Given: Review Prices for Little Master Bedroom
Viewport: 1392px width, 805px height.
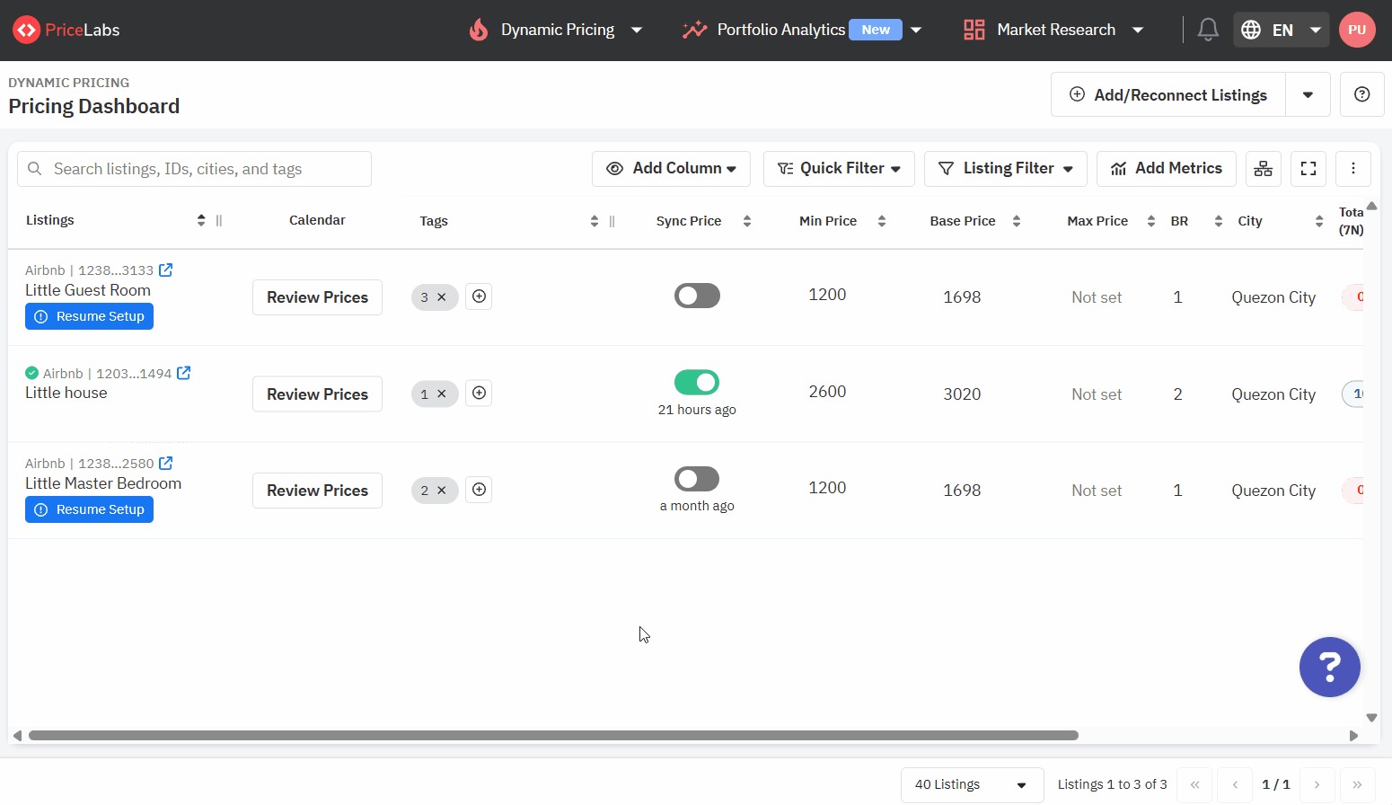Looking at the screenshot, I should [317, 491].
